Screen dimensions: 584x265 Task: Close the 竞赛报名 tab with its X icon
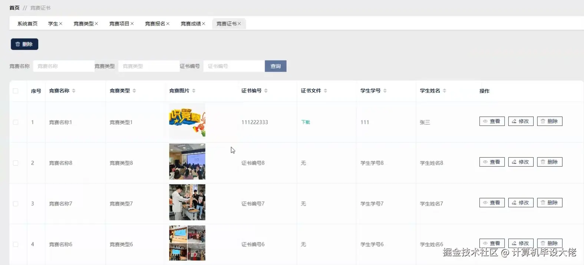(168, 24)
